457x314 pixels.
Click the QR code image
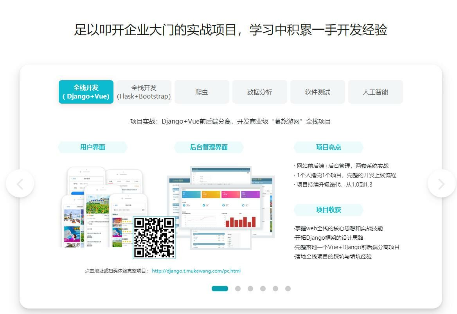(x=154, y=237)
